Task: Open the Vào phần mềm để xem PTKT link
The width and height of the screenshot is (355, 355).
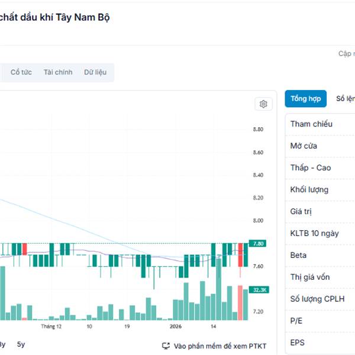Action: click(x=220, y=346)
